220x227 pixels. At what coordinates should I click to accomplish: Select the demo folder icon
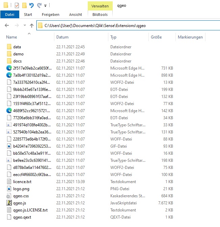[9, 54]
